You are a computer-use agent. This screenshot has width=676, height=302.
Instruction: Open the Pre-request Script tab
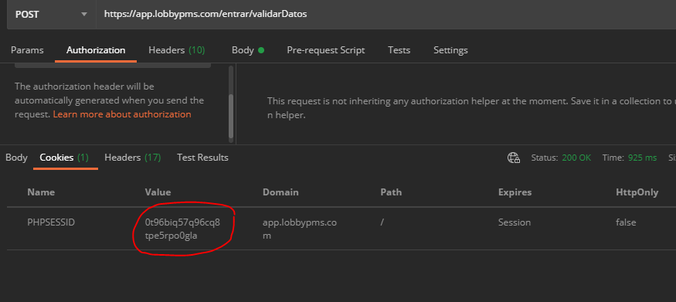click(x=326, y=50)
